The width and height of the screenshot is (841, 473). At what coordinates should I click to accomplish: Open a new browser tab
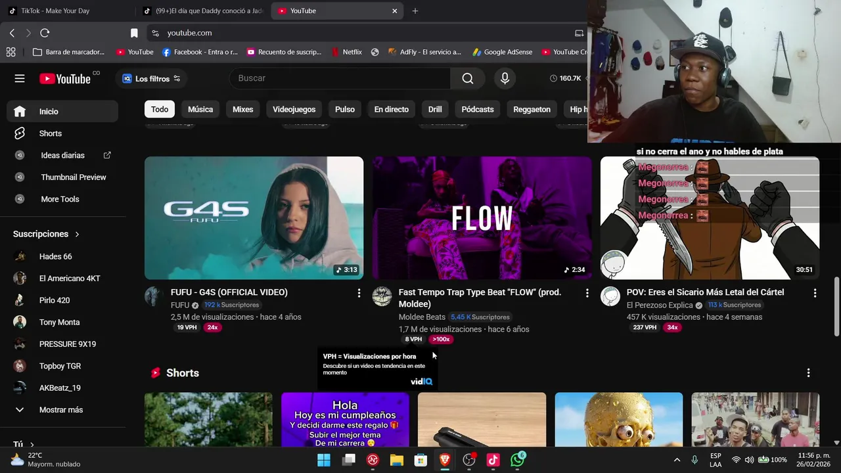tap(415, 11)
